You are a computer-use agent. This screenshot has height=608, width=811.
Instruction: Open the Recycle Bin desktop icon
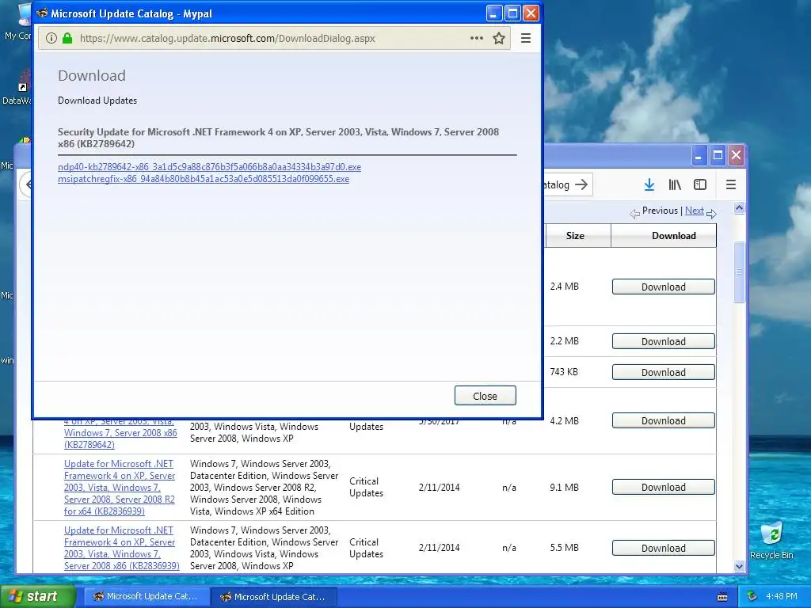pyautogui.click(x=771, y=540)
